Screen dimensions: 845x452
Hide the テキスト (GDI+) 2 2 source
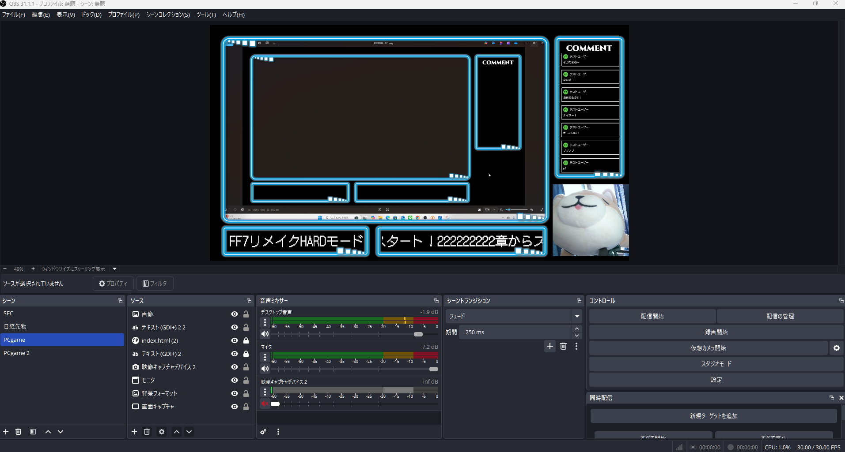pos(235,327)
